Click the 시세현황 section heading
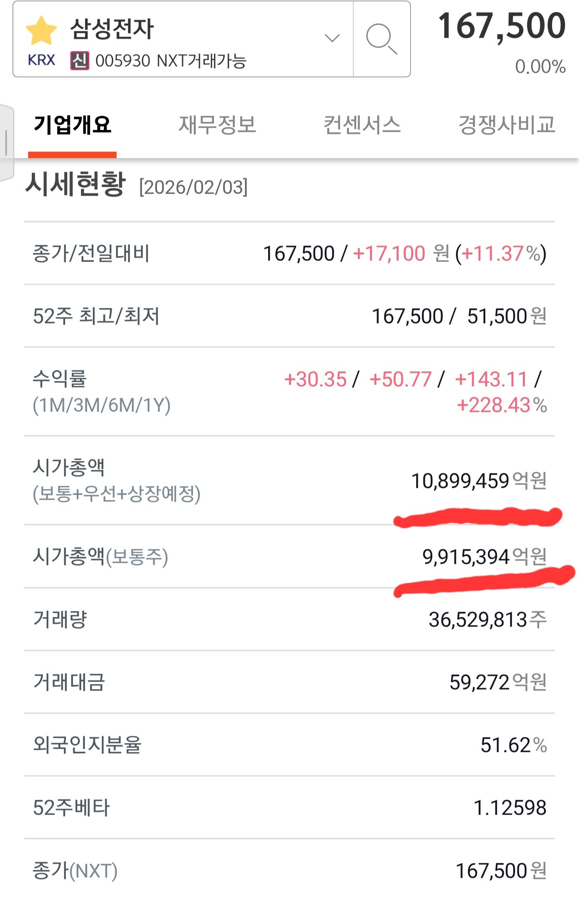579x899 pixels. pos(75,184)
